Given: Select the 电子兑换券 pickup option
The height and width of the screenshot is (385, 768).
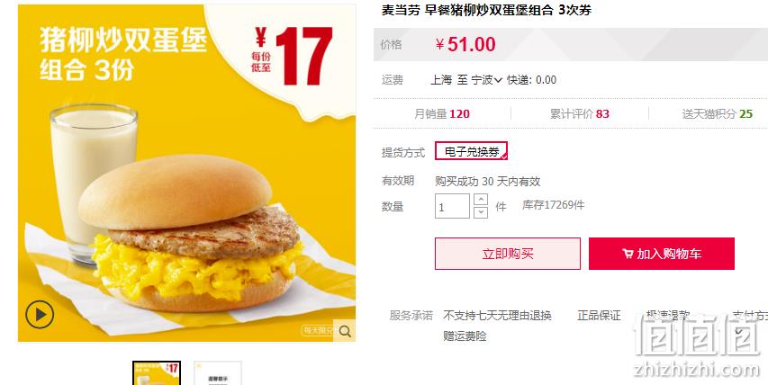Looking at the screenshot, I should tap(471, 152).
